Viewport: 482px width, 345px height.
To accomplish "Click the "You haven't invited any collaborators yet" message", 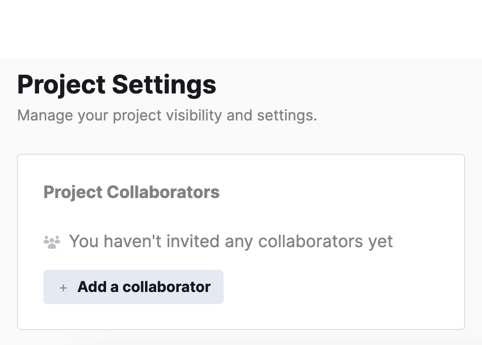I will click(x=231, y=241).
